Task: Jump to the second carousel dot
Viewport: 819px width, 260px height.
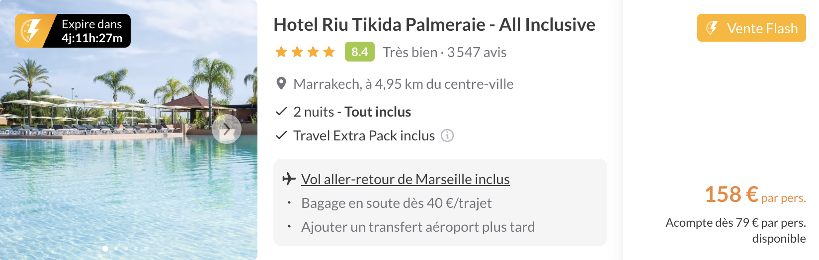Action: point(116,248)
